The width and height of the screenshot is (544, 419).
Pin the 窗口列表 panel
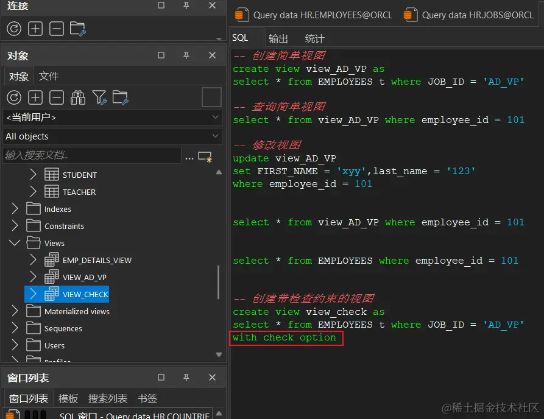(186, 378)
